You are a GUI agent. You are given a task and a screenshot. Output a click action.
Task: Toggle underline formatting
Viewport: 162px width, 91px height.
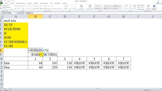pyautogui.click(x=20, y=9)
